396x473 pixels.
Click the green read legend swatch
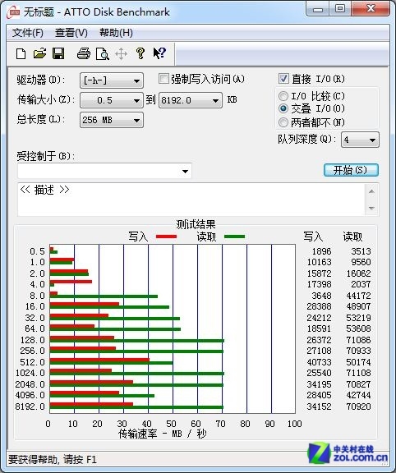click(x=234, y=236)
